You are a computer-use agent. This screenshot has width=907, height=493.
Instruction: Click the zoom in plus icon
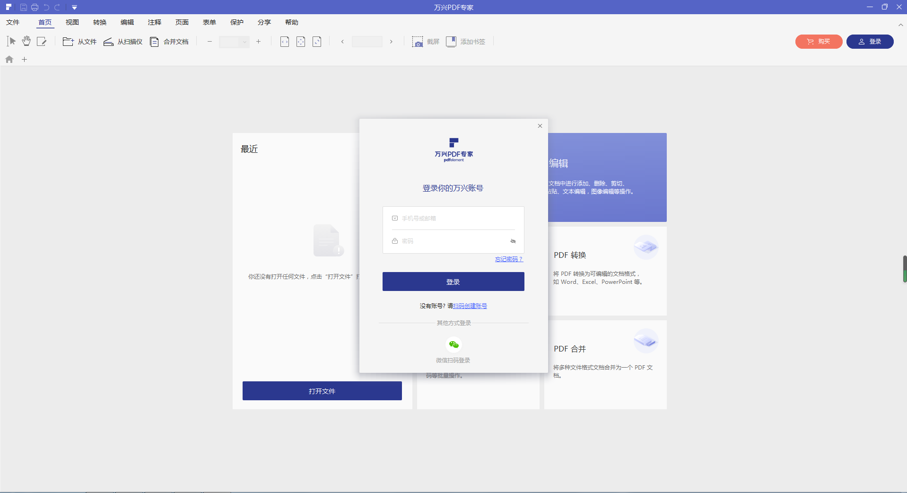(x=258, y=42)
